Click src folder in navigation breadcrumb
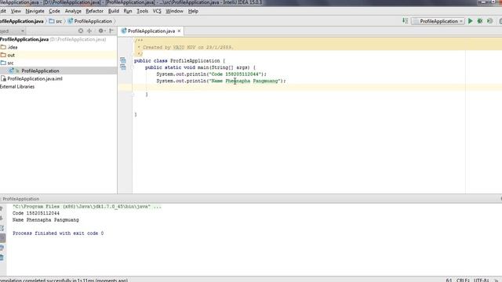This screenshot has width=502, height=282. coord(56,21)
